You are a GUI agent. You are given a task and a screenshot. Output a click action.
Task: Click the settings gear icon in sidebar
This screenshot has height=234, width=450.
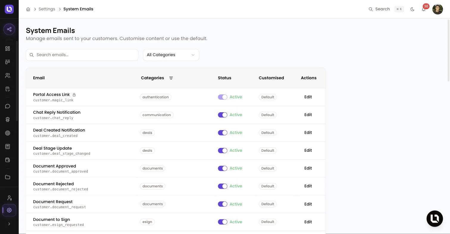click(9, 210)
